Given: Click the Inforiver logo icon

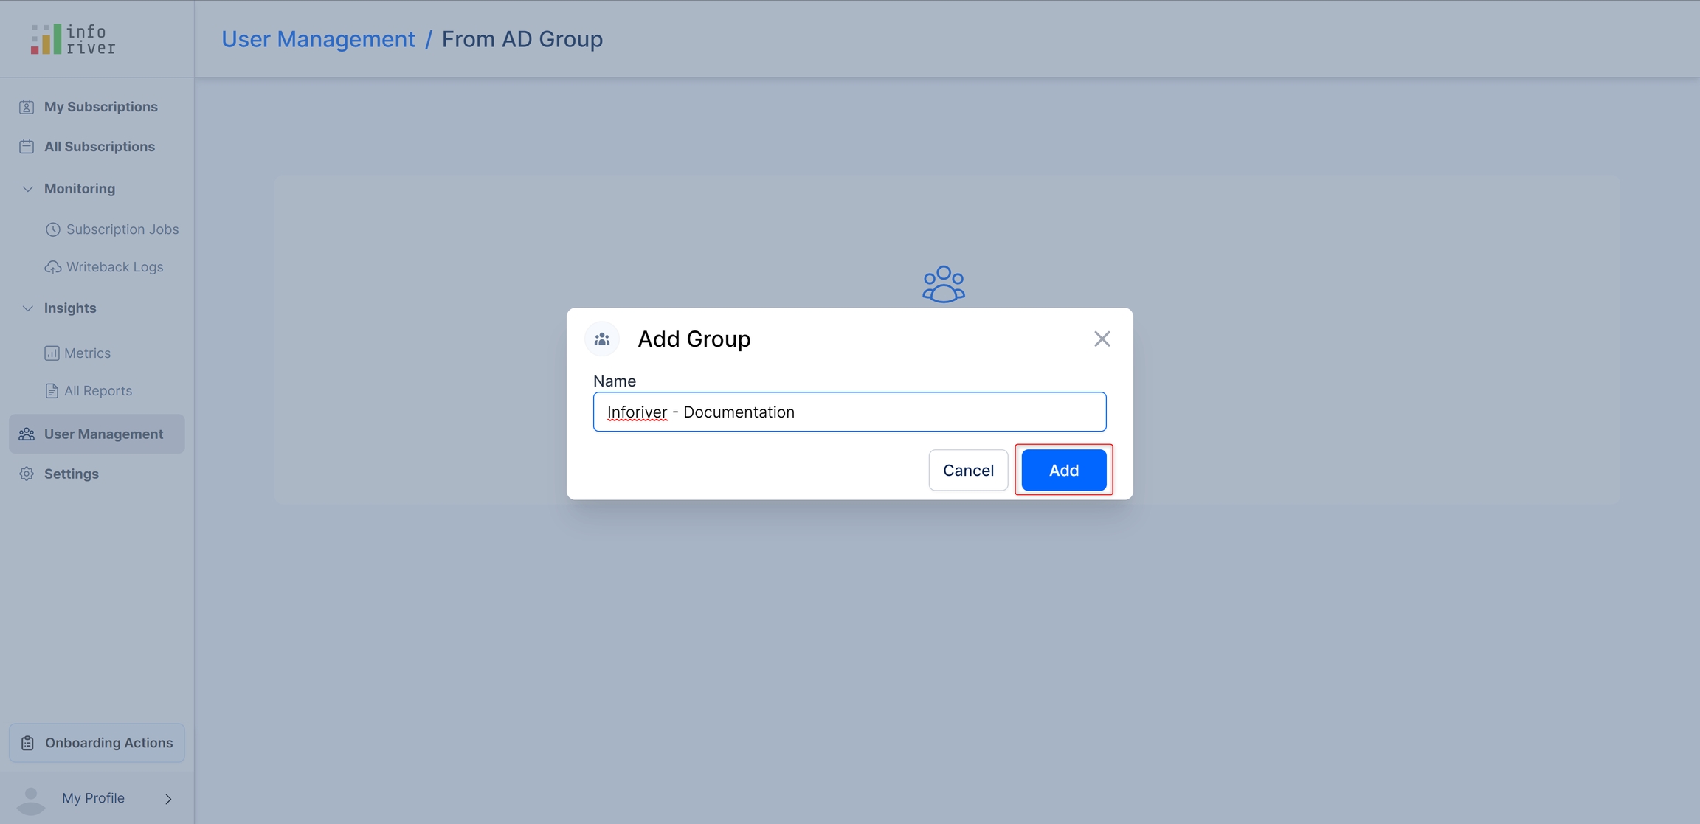Looking at the screenshot, I should click(46, 39).
